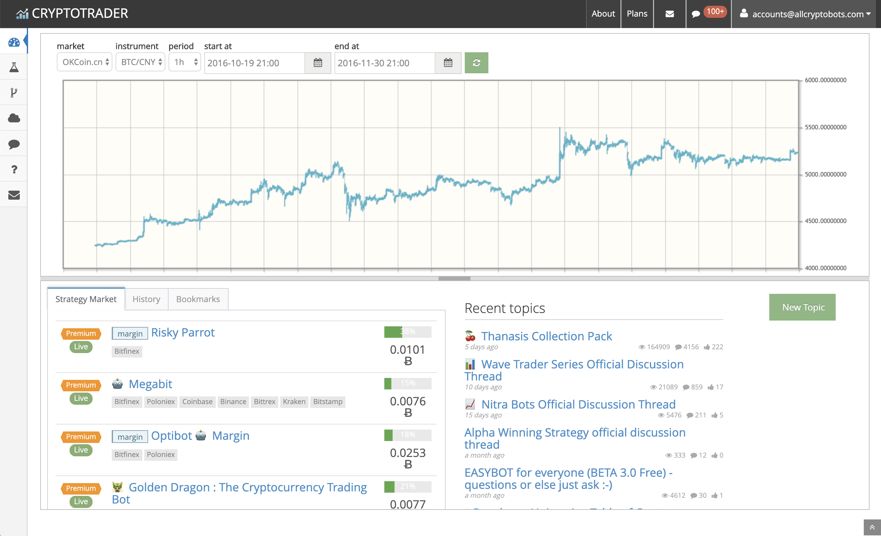Click the New Topic button
881x536 pixels.
pyautogui.click(x=802, y=307)
